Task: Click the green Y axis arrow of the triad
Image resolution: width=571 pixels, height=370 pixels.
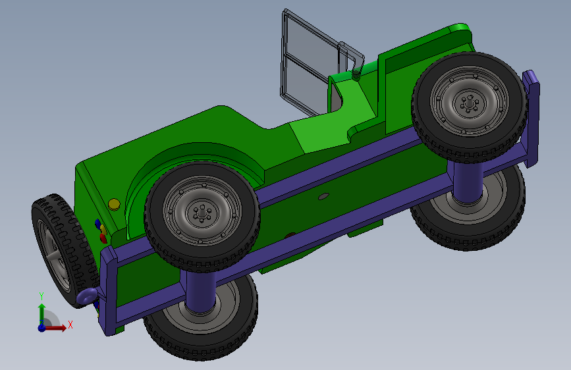Action: [x=42, y=314]
